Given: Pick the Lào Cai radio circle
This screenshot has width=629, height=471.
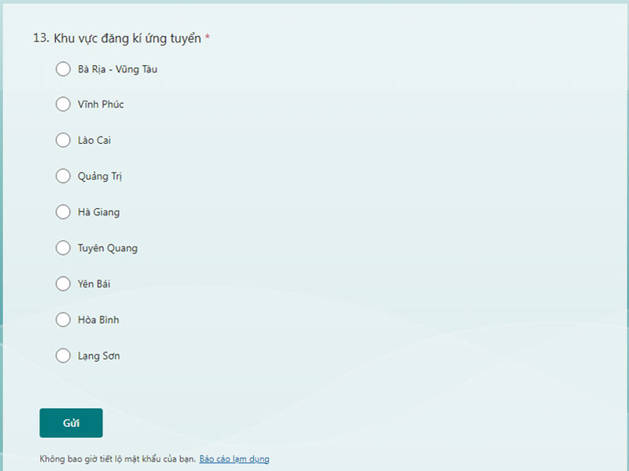Looking at the screenshot, I should tap(63, 141).
